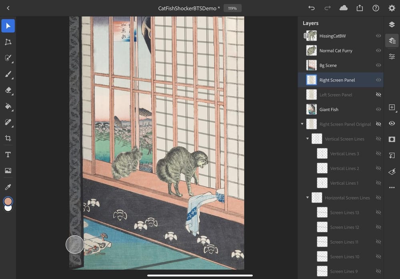Show the Screen Lines 11 layer
The width and height of the screenshot is (400, 279).
(378, 242)
